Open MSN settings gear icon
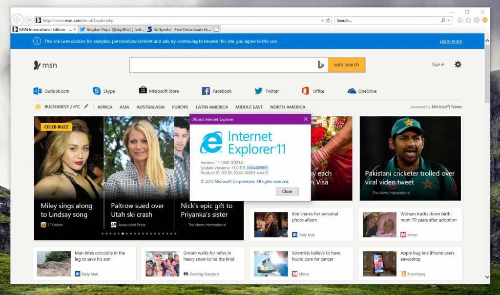 458,64
